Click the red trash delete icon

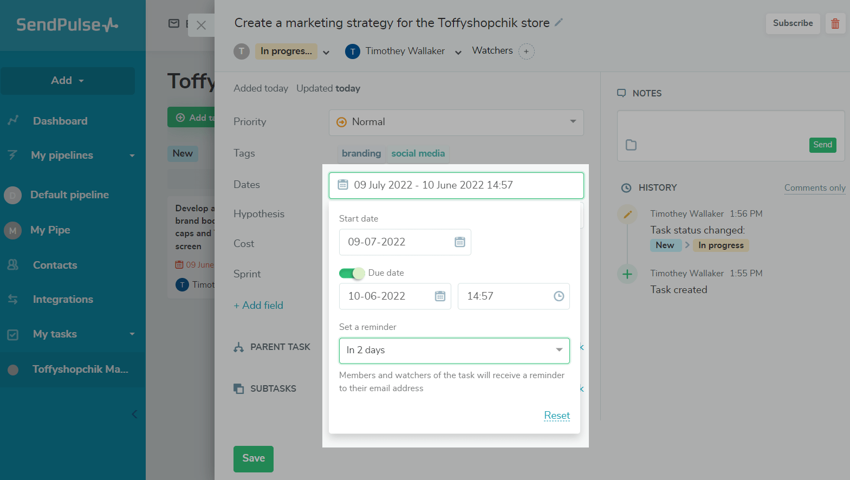click(x=835, y=23)
